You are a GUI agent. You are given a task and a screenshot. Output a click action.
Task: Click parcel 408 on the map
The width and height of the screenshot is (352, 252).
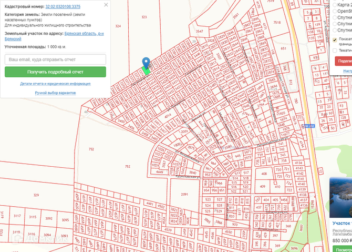pos(264,174)
